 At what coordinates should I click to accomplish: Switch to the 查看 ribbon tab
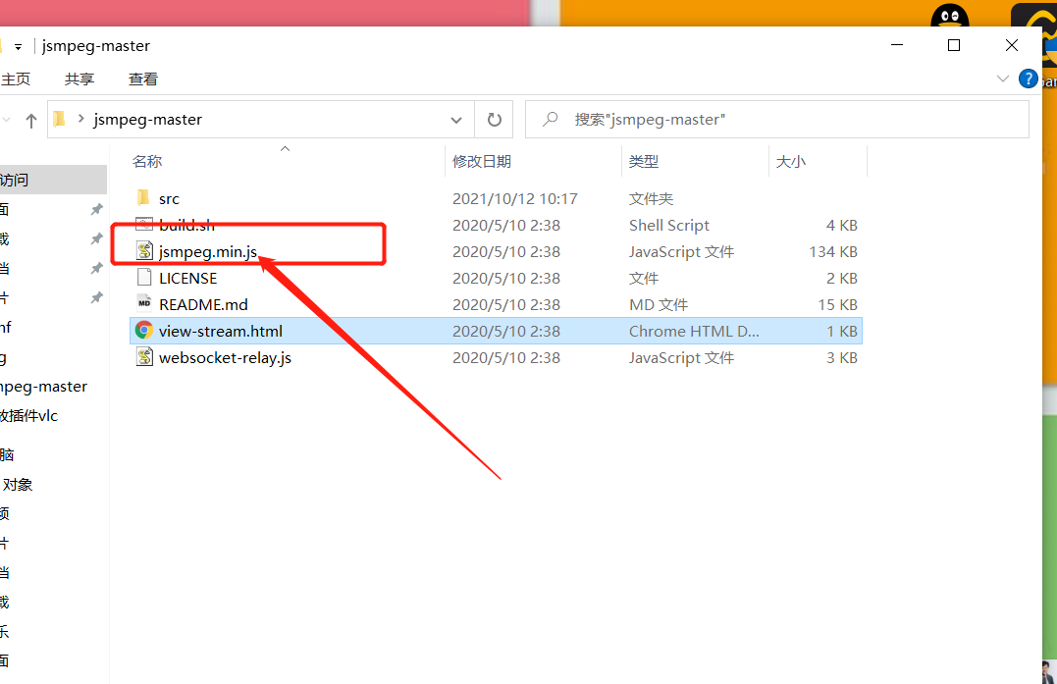tap(142, 79)
